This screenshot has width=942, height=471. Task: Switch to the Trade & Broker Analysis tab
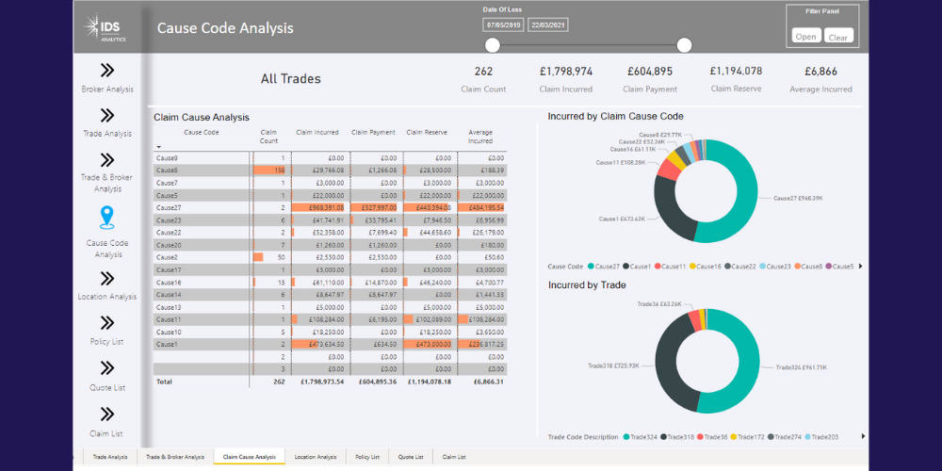click(x=175, y=457)
